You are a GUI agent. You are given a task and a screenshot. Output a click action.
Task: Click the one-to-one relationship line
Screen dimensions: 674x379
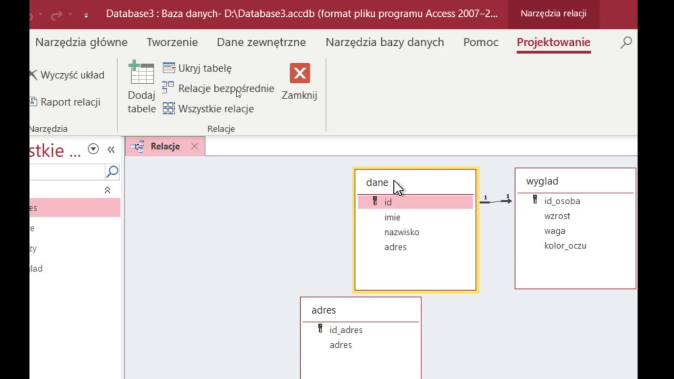coord(495,201)
